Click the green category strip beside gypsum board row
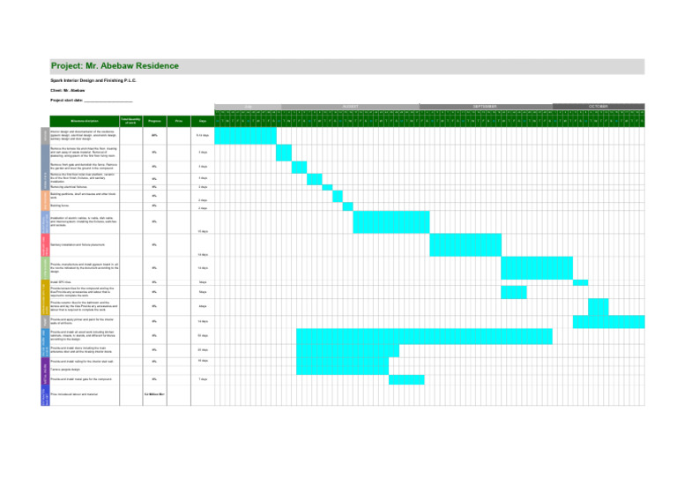The image size is (677, 479). [45, 268]
